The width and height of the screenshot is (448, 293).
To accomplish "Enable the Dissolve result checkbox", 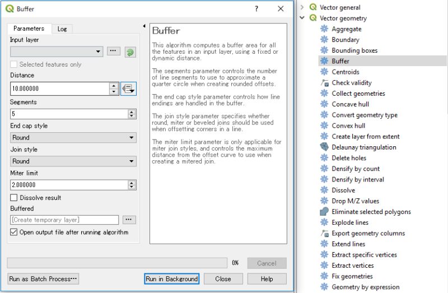I will [x=13, y=198].
